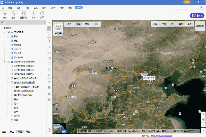Image resolution: width=206 pixels, height=137 pixels.
Task: Click the zoom in plus button
Action: pyautogui.click(x=203, y=125)
